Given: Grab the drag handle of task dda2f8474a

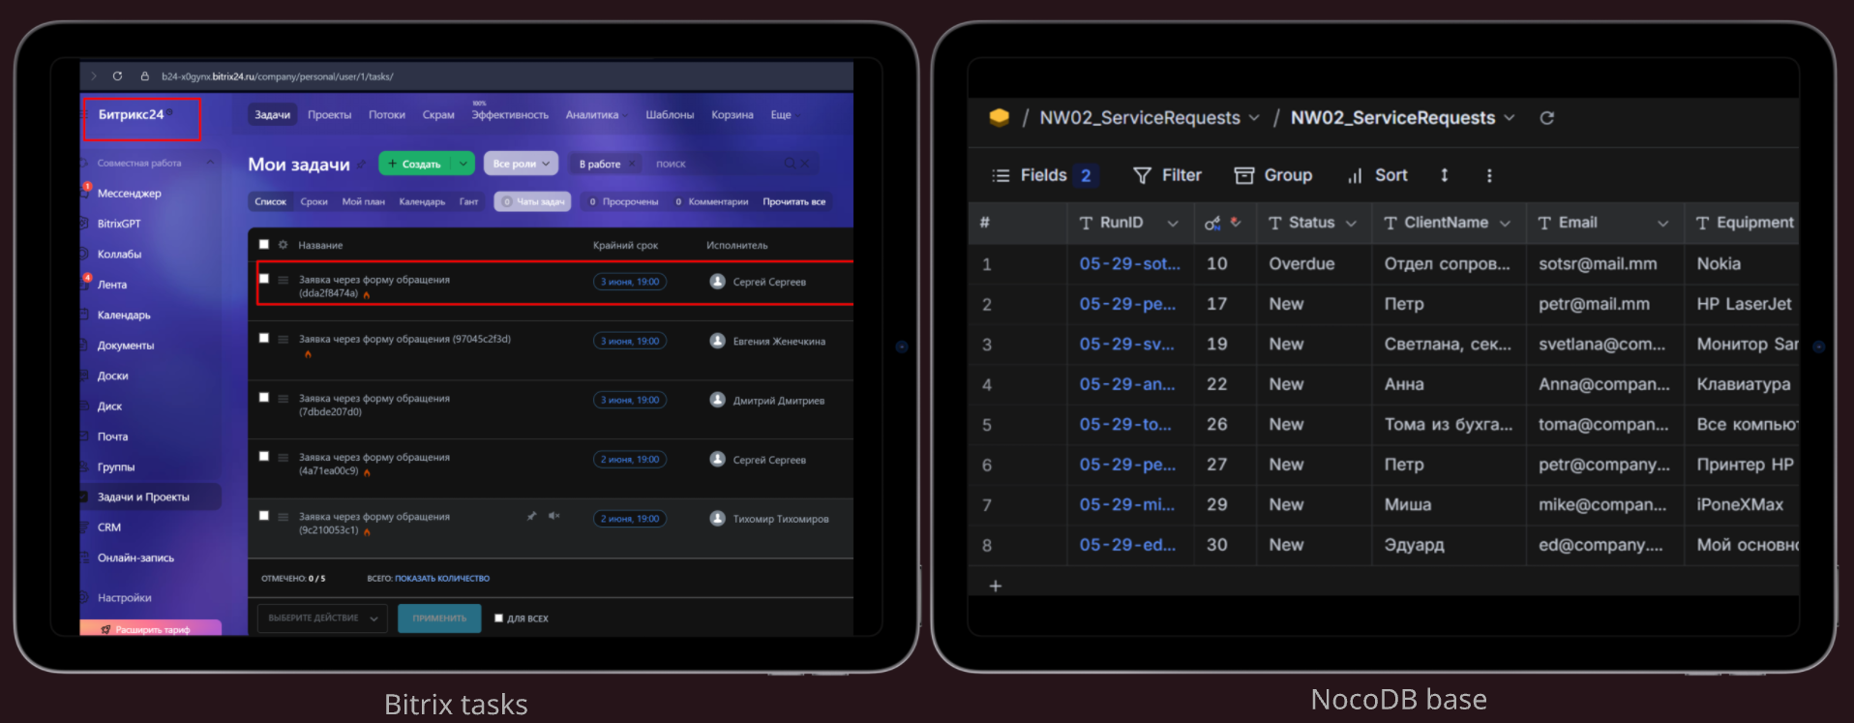Looking at the screenshot, I should 284,280.
